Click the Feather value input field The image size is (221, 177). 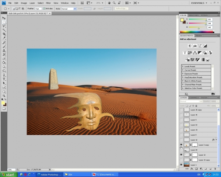pos(38,9)
